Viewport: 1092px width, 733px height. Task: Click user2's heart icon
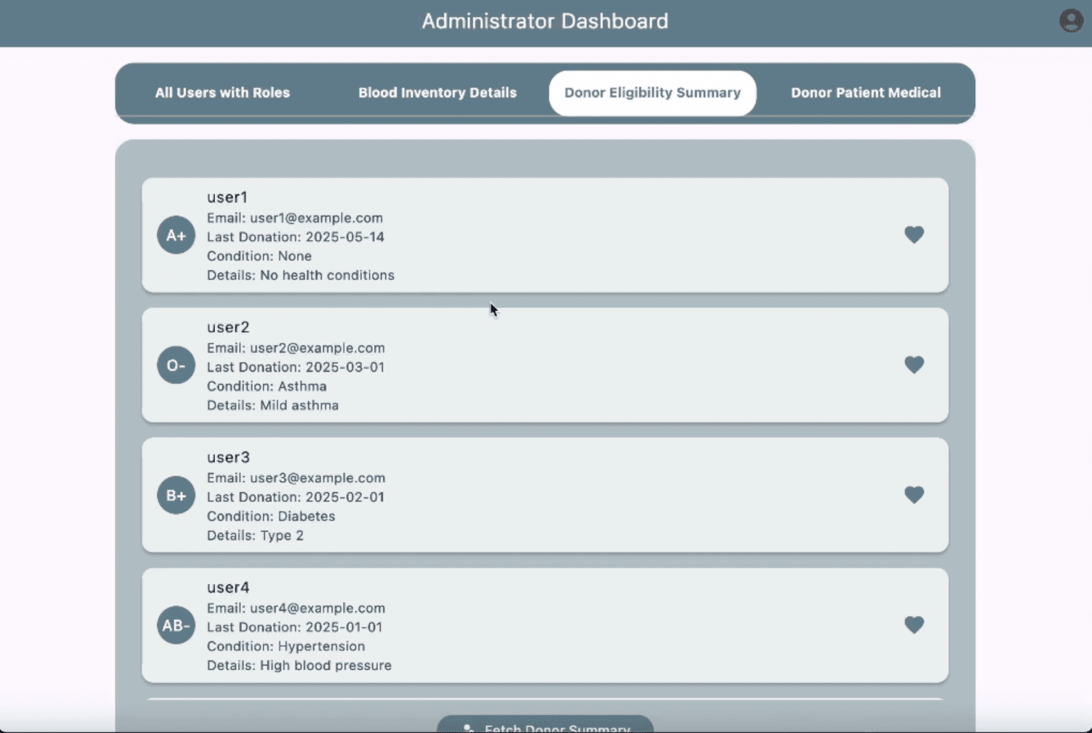point(913,365)
